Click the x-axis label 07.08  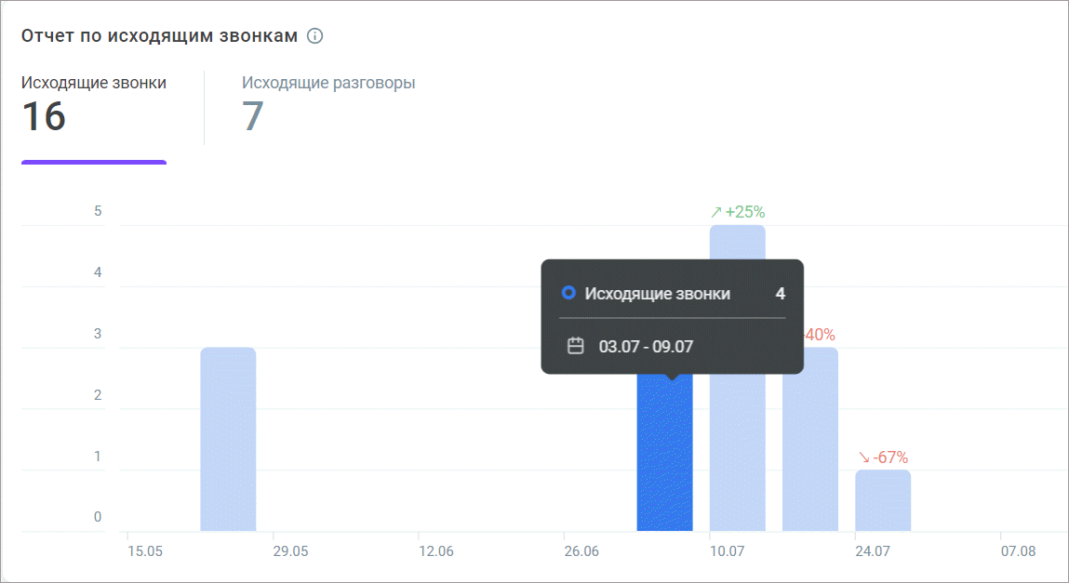pyautogui.click(x=1019, y=551)
